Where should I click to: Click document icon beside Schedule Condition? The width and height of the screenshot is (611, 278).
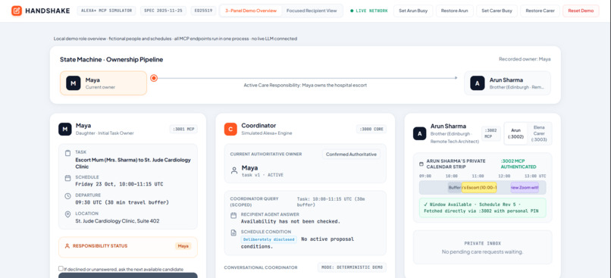tap(233, 233)
